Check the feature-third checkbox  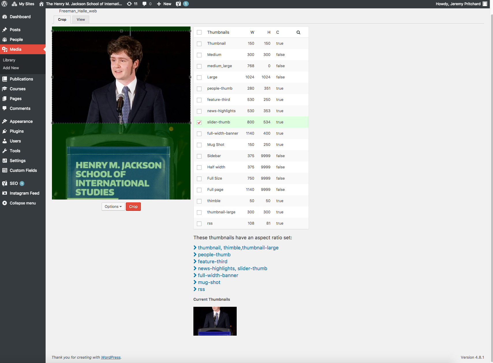pyautogui.click(x=199, y=100)
